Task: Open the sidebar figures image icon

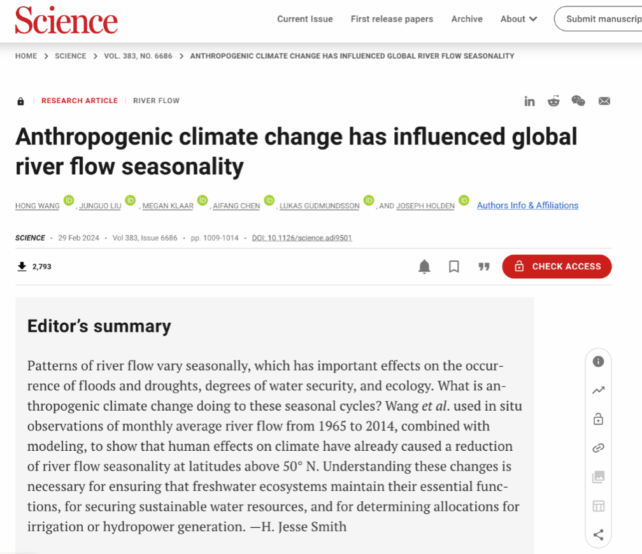Action: [x=598, y=477]
